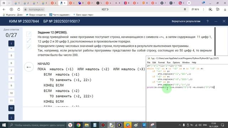Open the Yandex account icon beside the reload button

[x=11, y=10]
